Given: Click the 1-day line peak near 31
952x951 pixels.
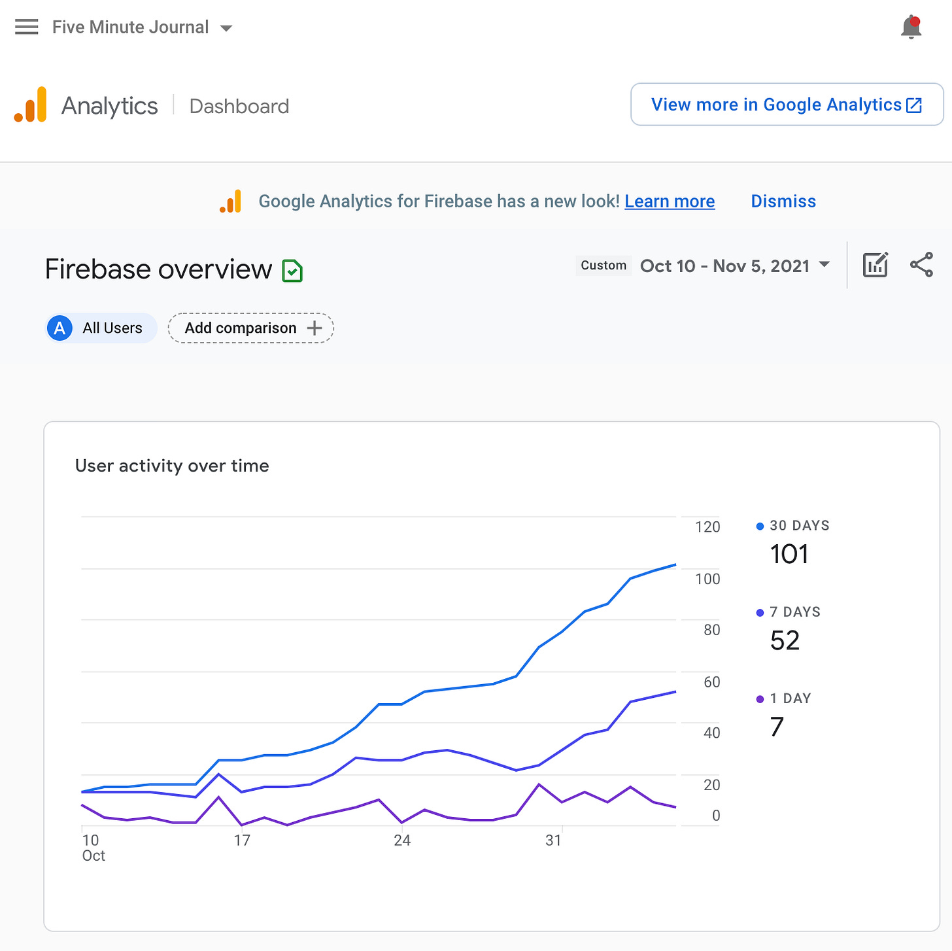Looking at the screenshot, I should coord(539,784).
